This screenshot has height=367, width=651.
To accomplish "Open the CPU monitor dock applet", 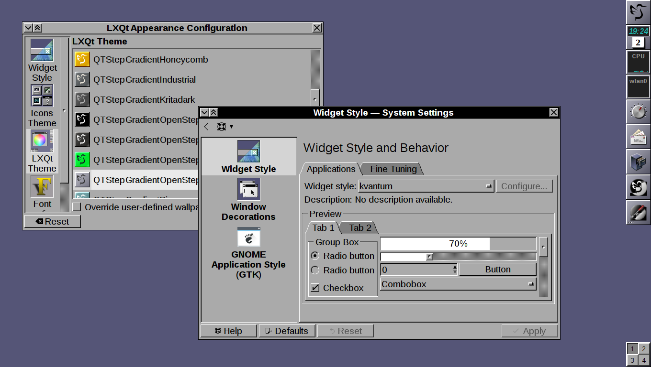I will click(x=638, y=62).
